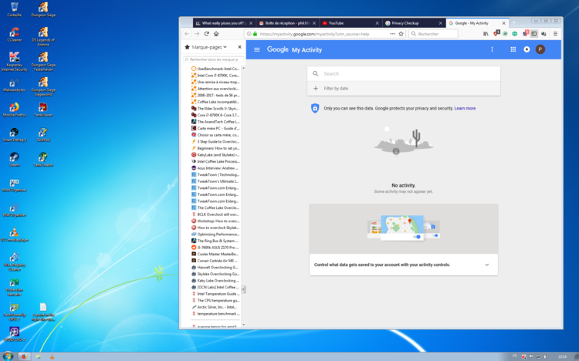Viewport: 579px width, 361px height.
Task: Click the Firefox forward arrow
Action: click(197, 34)
